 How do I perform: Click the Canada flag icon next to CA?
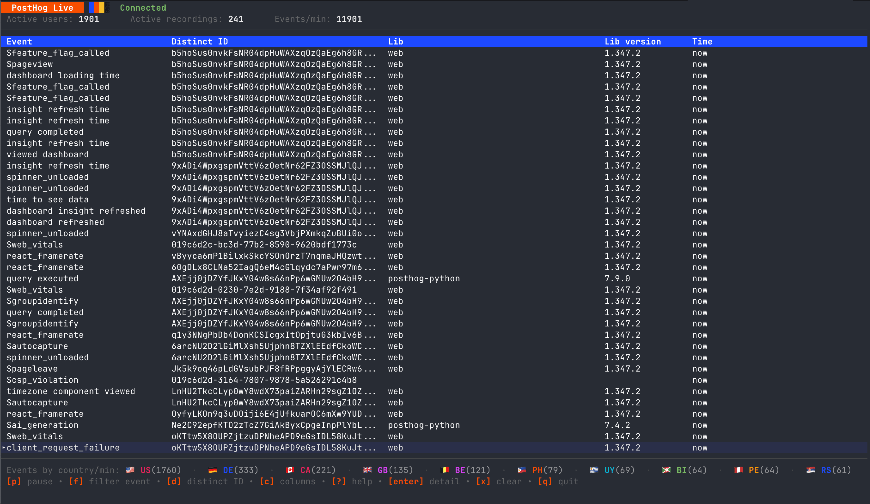coord(290,470)
